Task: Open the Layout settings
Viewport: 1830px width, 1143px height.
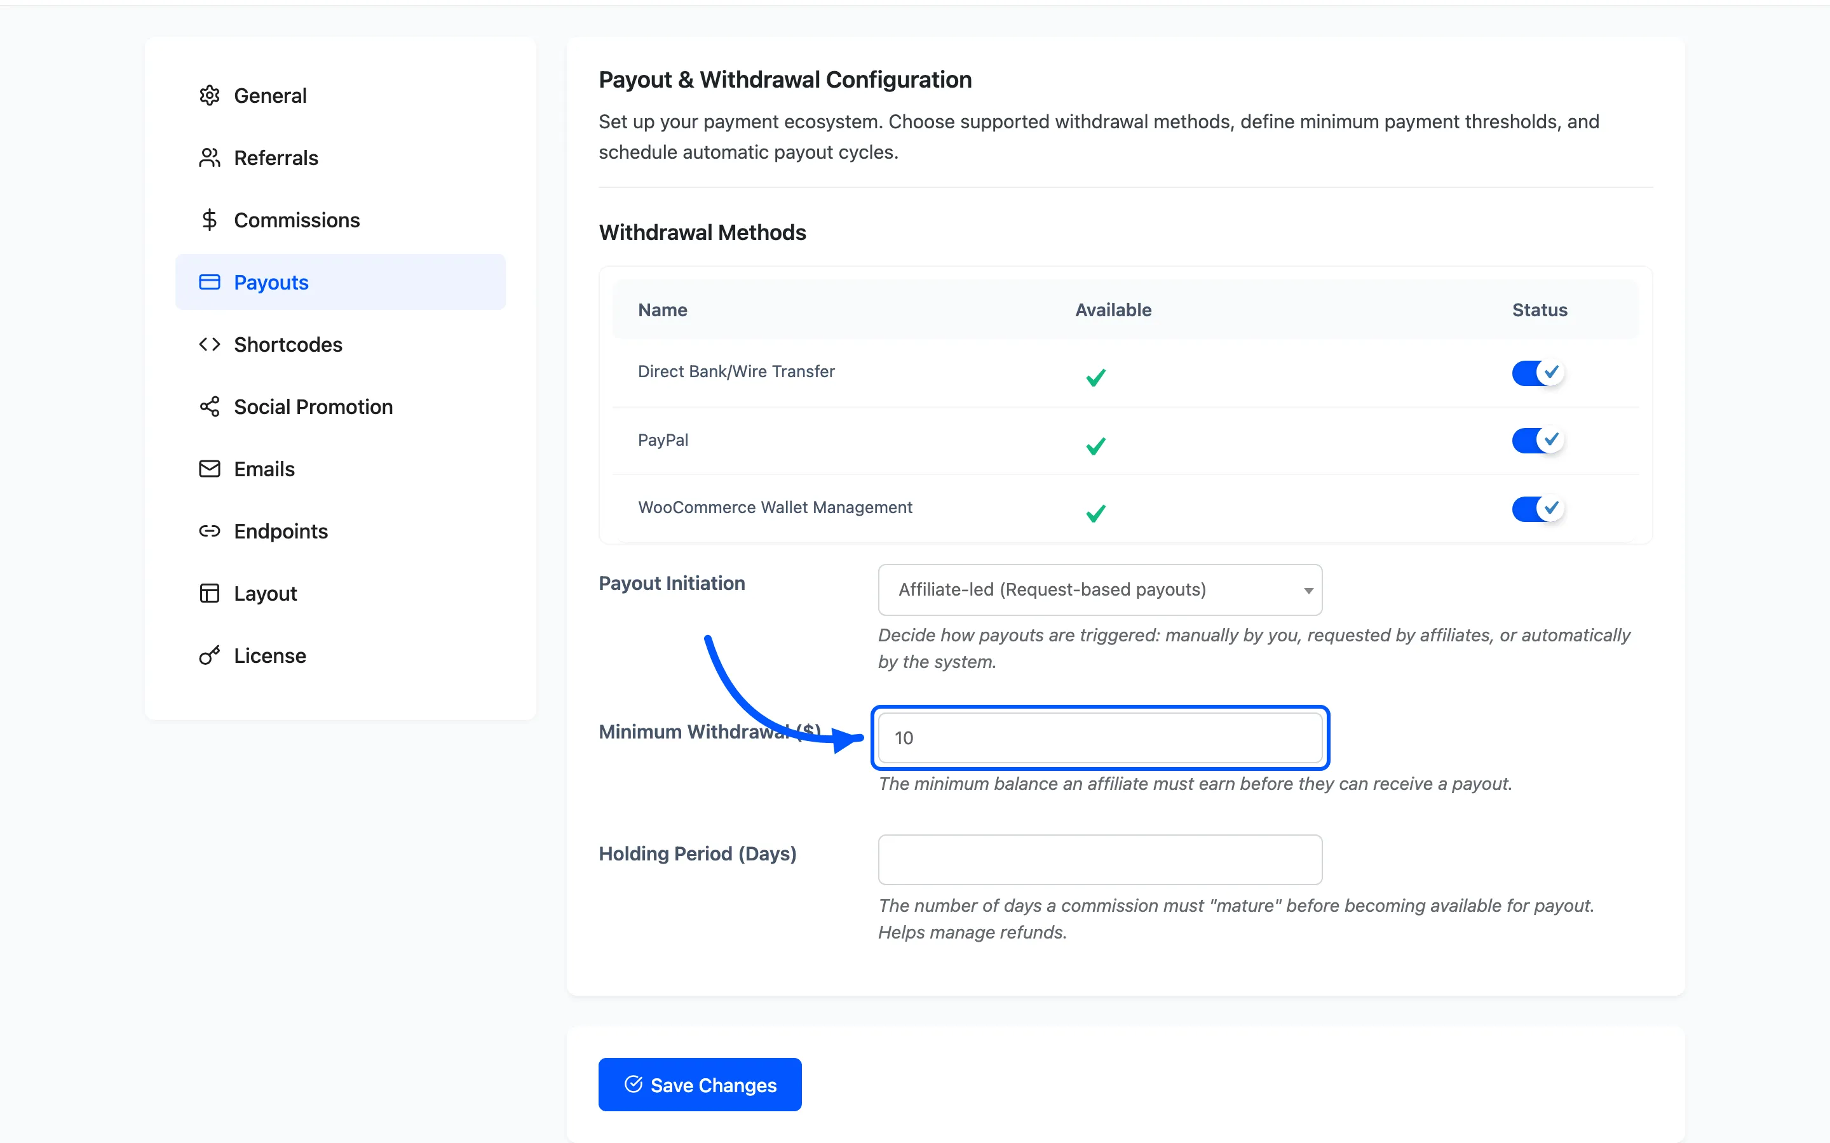Action: 341,594
